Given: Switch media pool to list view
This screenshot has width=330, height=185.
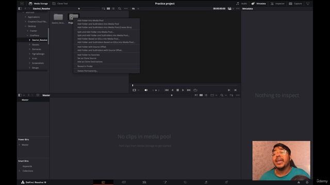Looking at the screenshot, I should point(206,95).
